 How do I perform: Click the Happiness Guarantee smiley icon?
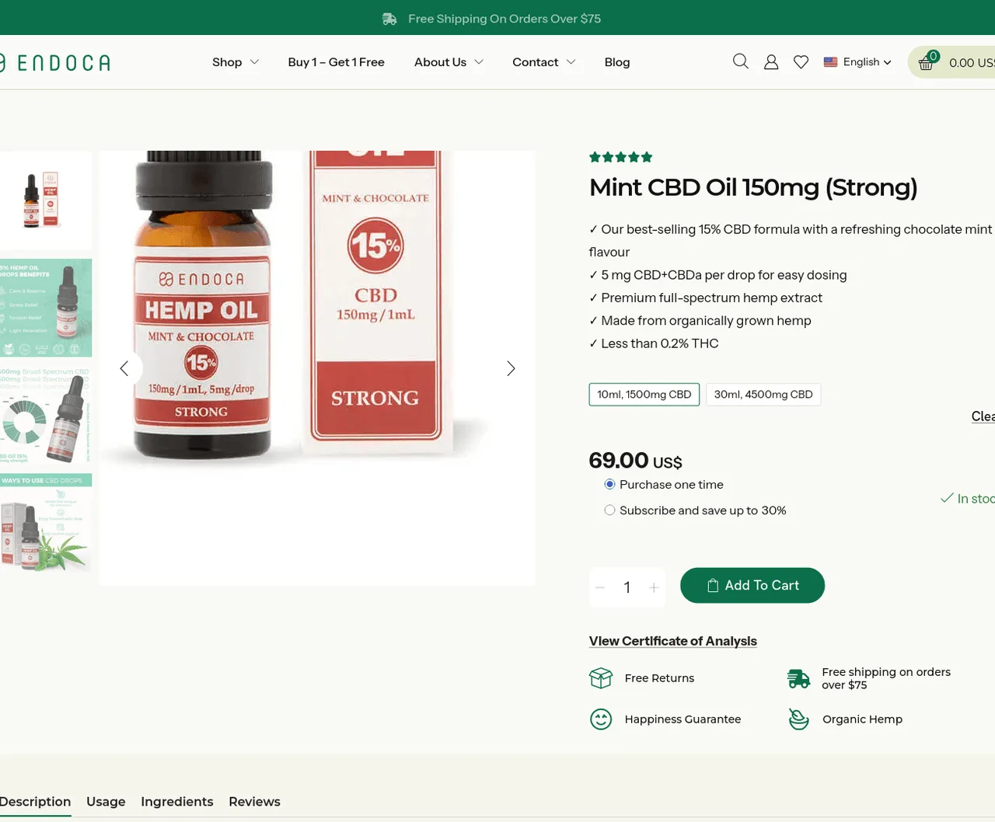pyautogui.click(x=601, y=719)
